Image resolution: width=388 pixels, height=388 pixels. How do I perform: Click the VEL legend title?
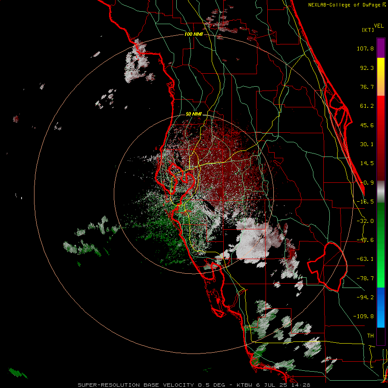point(379,25)
